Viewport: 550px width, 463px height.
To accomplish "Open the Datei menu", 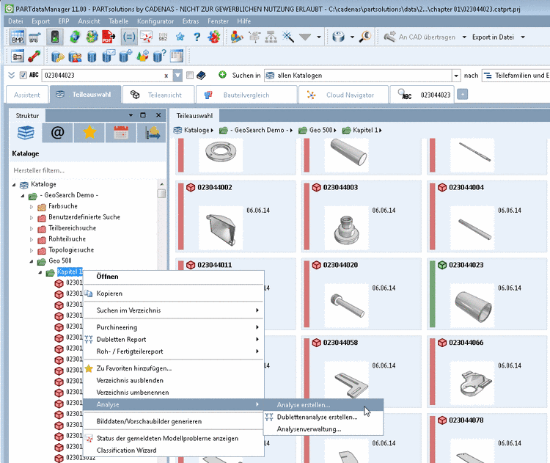I will click(15, 21).
